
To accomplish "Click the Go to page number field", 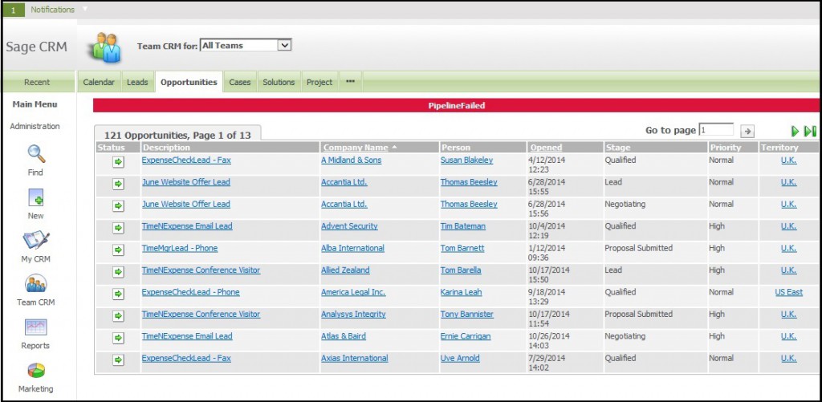I will coord(717,129).
